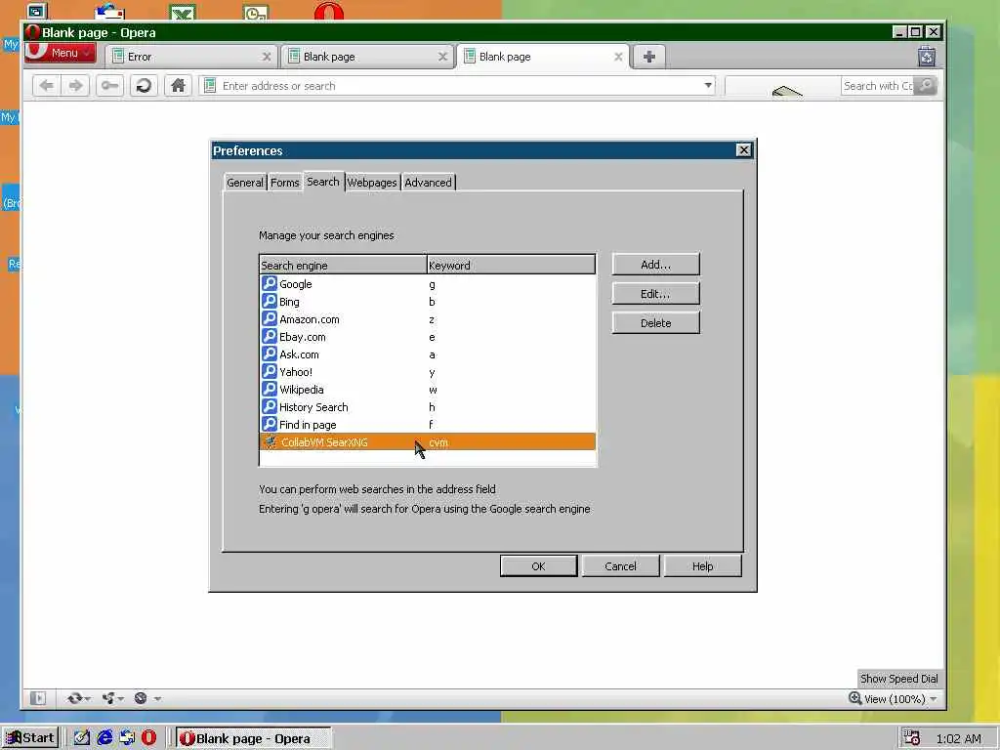Cancel the Preferences dialog

pyautogui.click(x=620, y=565)
